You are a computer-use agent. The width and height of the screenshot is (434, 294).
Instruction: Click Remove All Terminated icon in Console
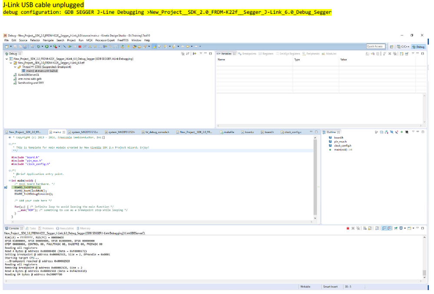358,228
